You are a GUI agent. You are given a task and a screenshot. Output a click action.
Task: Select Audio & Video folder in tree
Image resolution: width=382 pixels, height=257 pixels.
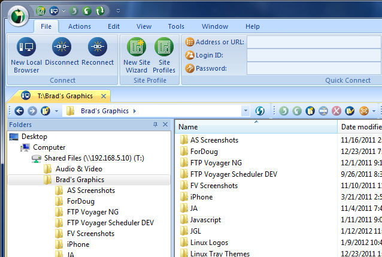(x=79, y=169)
